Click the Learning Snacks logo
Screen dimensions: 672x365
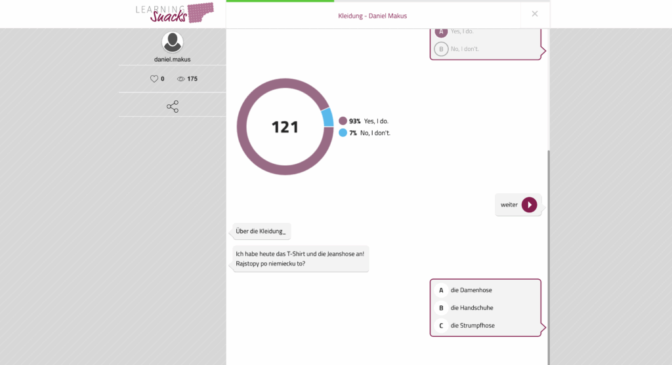tap(175, 13)
